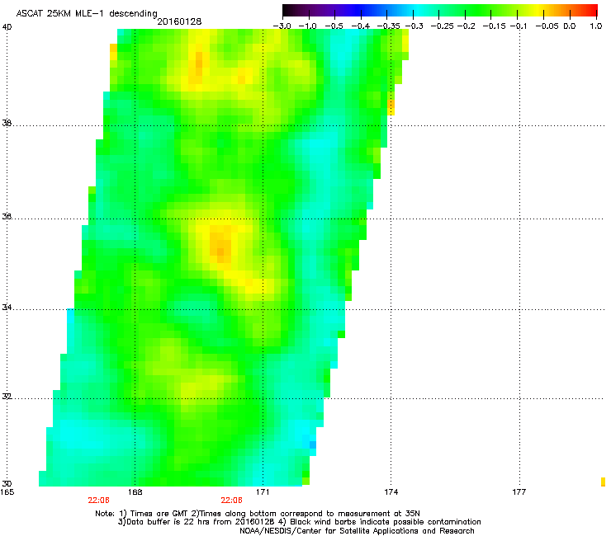Click the latitude label "32"
The height and width of the screenshot is (536, 611).
(7, 397)
